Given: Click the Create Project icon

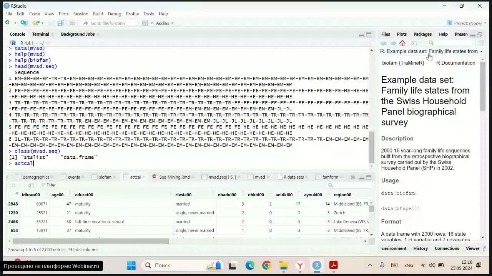Looking at the screenshot, I should (23, 23).
